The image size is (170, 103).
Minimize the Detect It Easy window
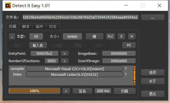coord(126,5)
